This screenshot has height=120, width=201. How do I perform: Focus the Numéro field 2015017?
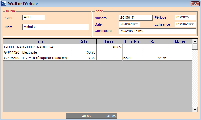tap(136, 18)
